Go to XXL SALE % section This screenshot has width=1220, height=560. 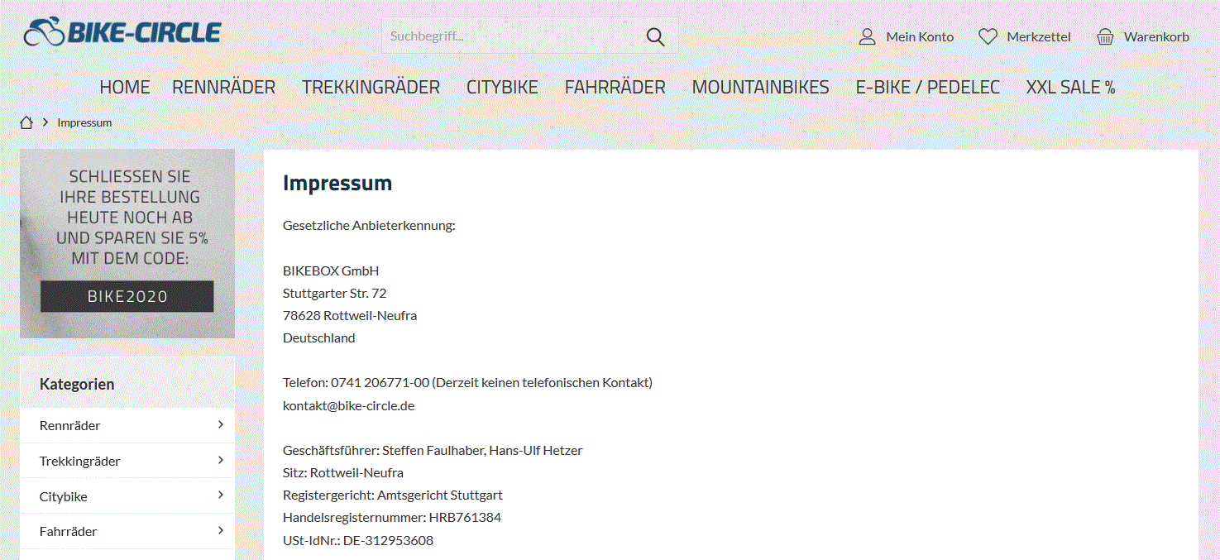[x=1070, y=87]
